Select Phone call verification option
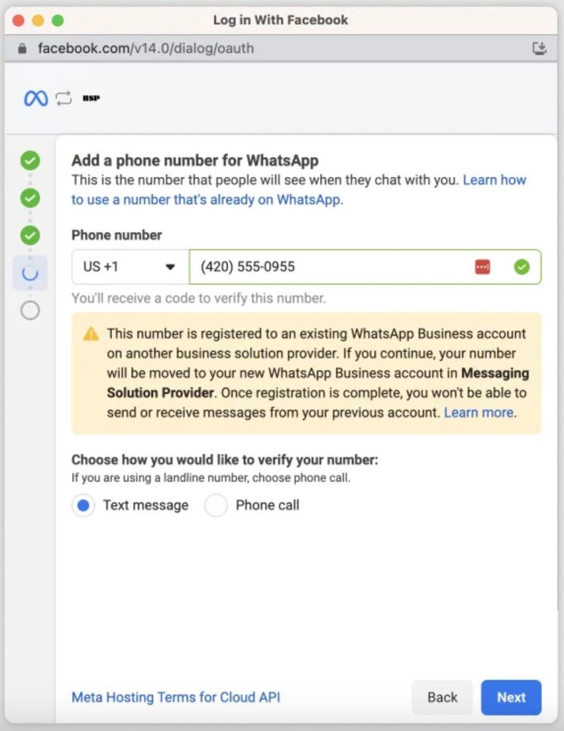This screenshot has width=564, height=731. (216, 505)
